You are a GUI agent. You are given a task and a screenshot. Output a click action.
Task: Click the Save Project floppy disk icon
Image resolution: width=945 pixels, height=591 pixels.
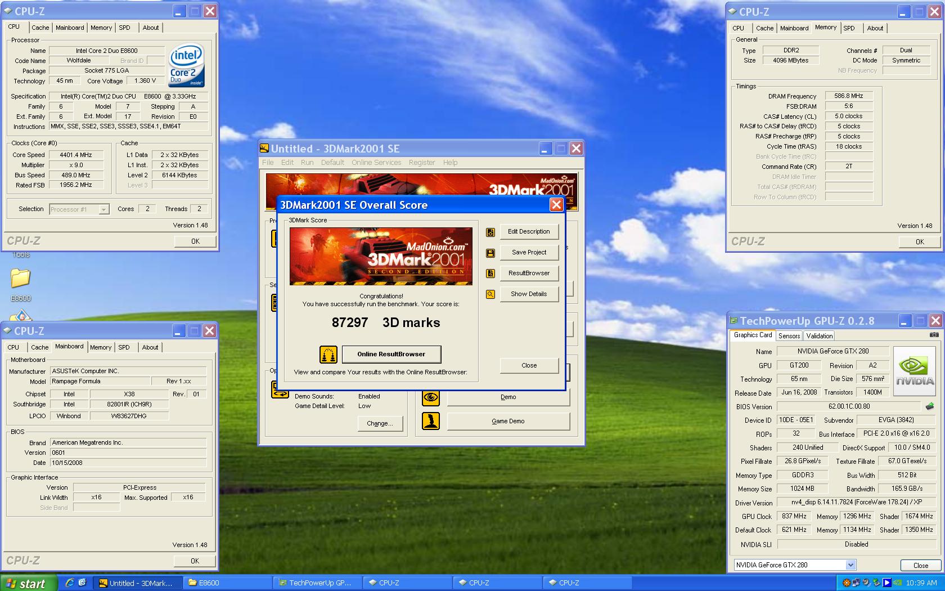490,253
